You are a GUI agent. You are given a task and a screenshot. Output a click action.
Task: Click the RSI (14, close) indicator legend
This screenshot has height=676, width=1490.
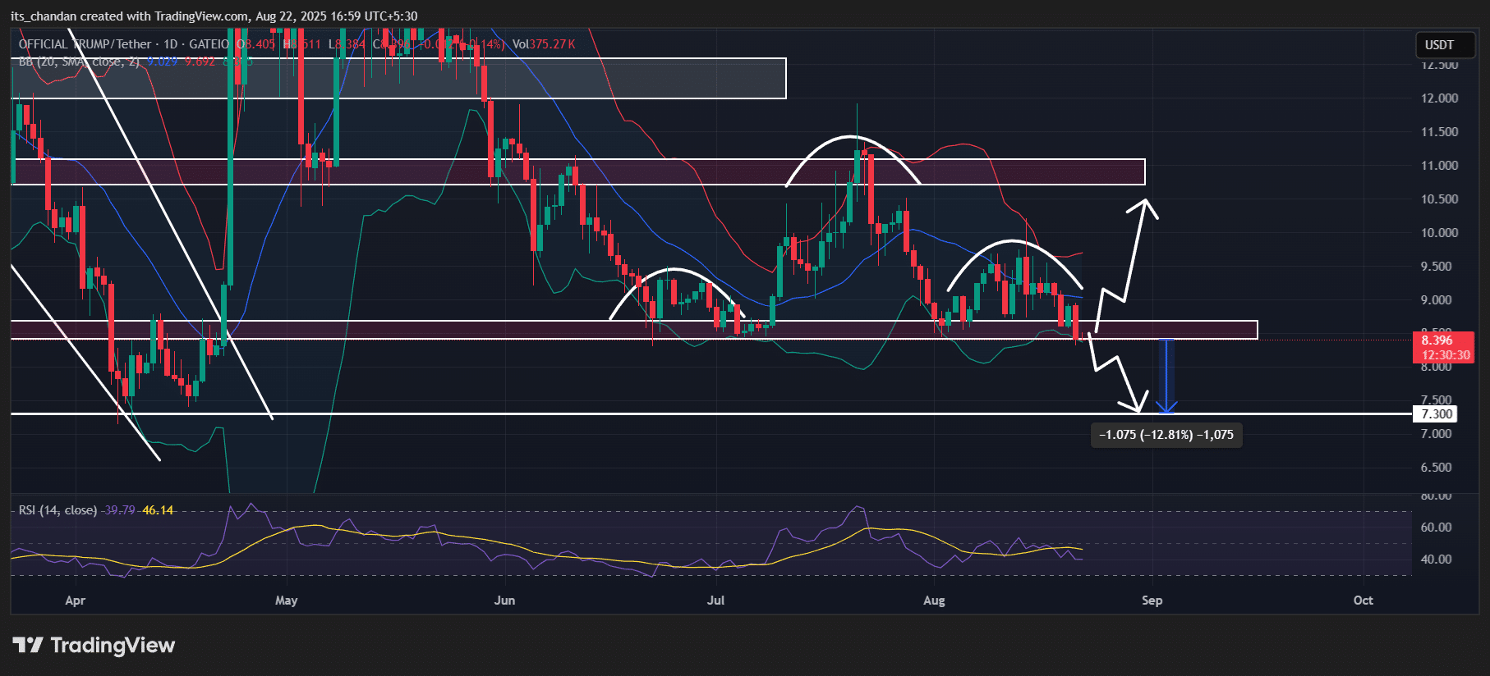click(x=57, y=510)
